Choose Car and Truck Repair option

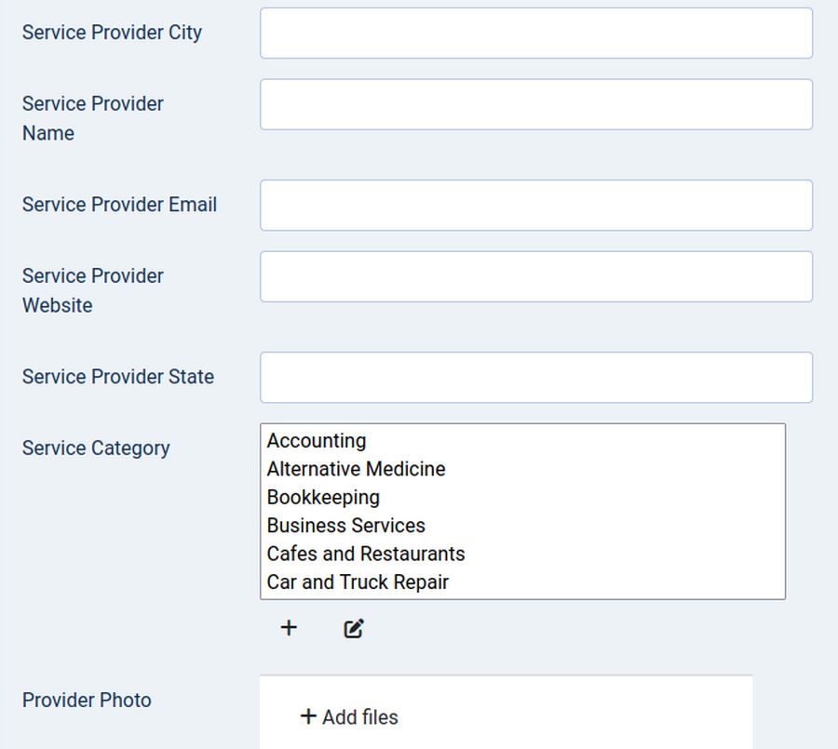(358, 582)
